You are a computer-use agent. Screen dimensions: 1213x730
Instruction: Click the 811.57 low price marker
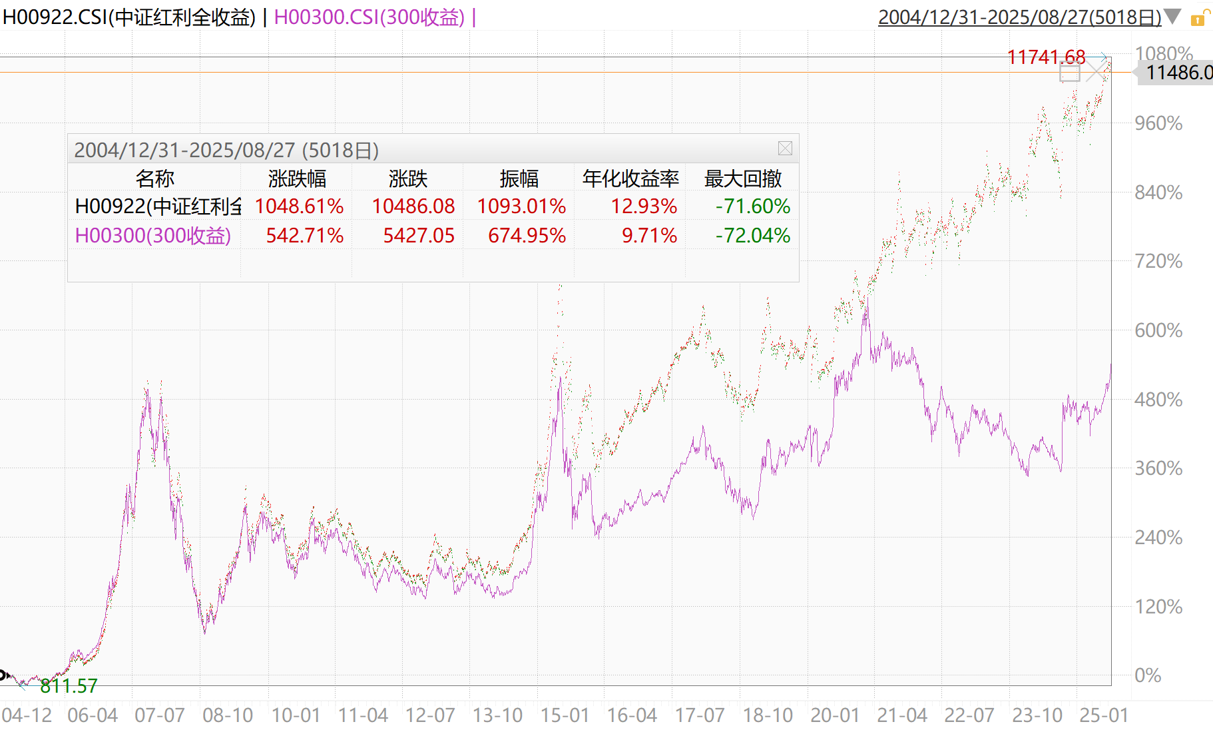69,685
